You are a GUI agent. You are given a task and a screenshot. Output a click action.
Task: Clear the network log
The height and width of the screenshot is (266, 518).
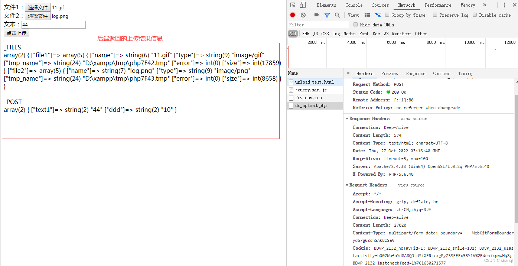point(303,15)
